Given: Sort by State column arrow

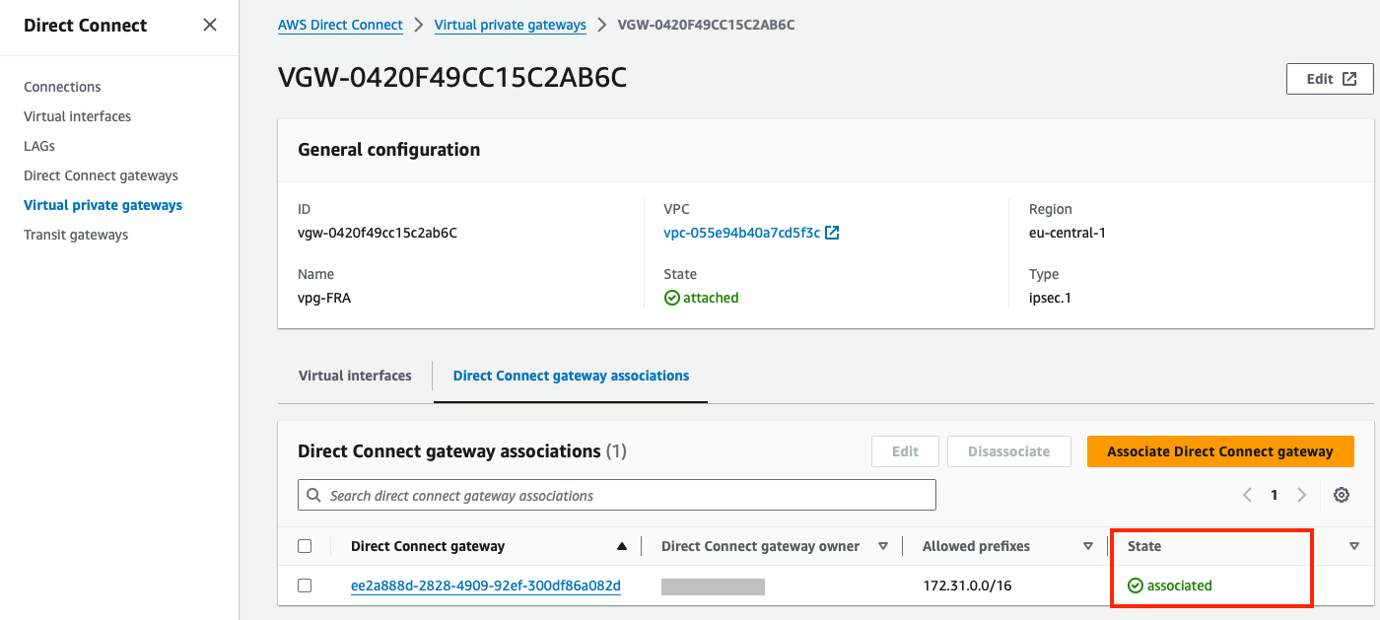Looking at the screenshot, I should [x=1353, y=546].
